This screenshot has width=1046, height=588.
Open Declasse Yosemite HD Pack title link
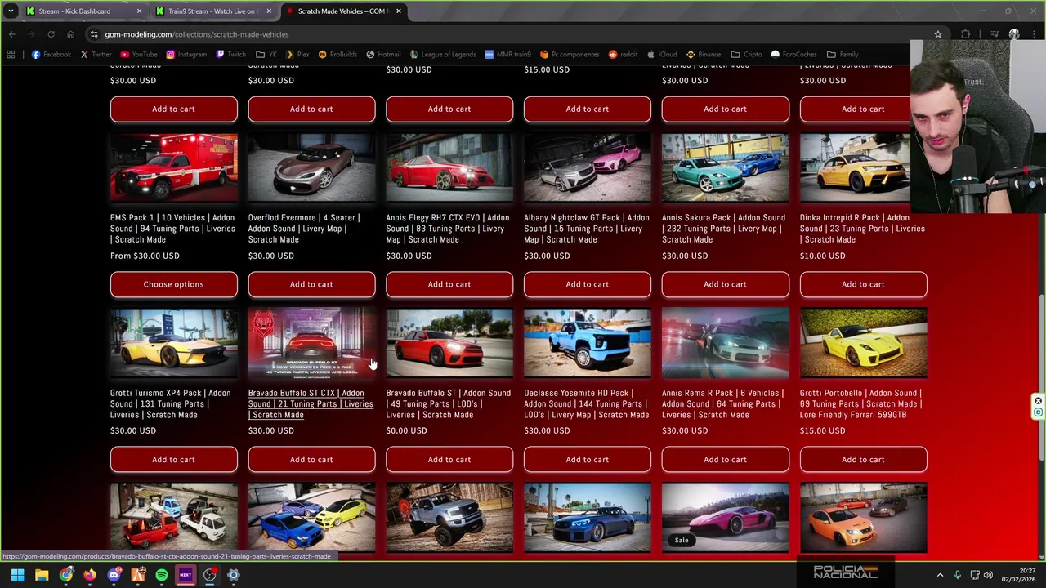coord(587,404)
